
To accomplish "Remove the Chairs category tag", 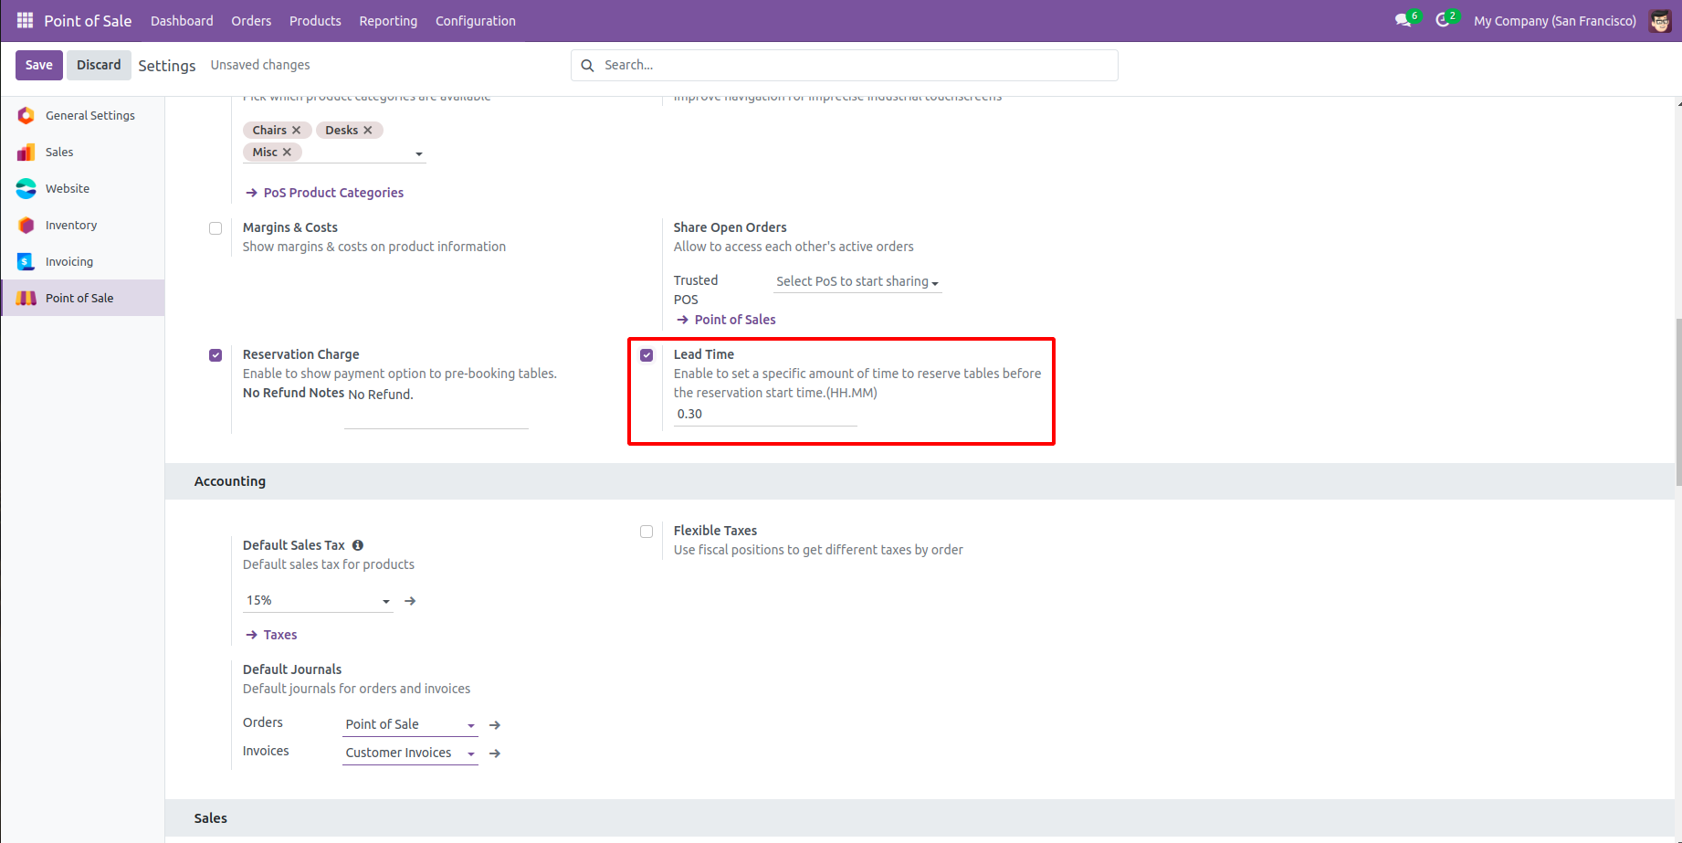I will tap(296, 131).
